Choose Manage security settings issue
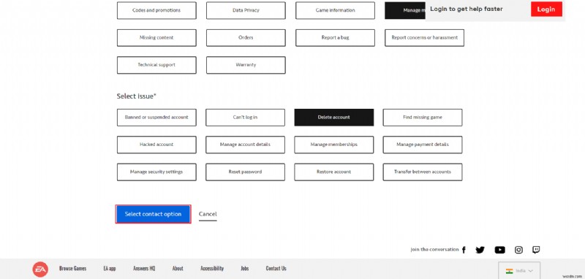This screenshot has width=585, height=279. pos(156,172)
